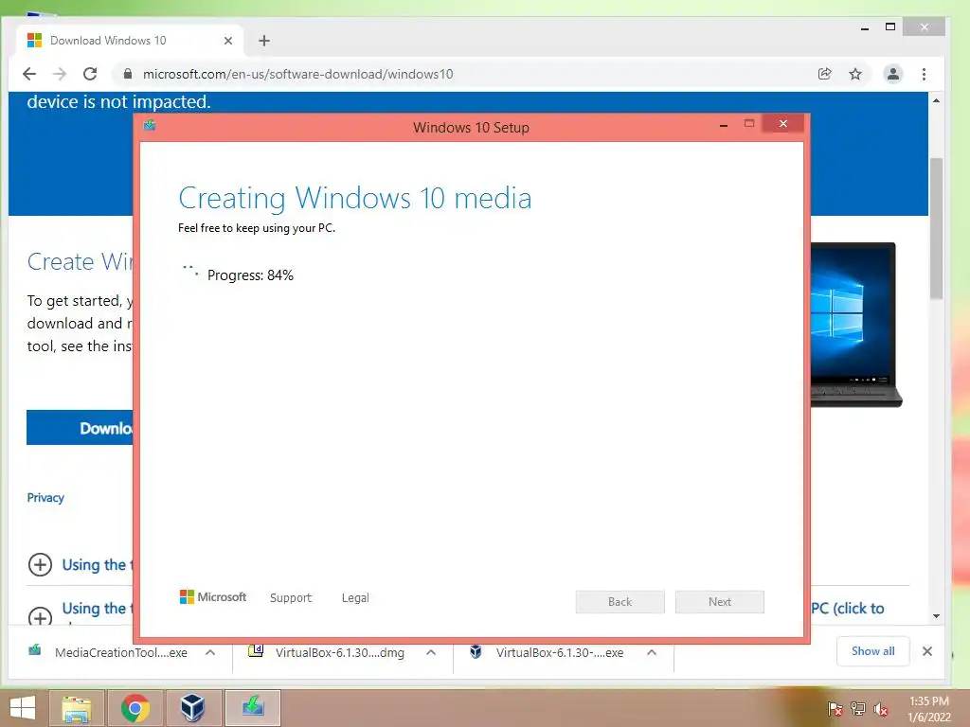Click the Action Center flag tray icon
970x727 pixels.
[835, 708]
